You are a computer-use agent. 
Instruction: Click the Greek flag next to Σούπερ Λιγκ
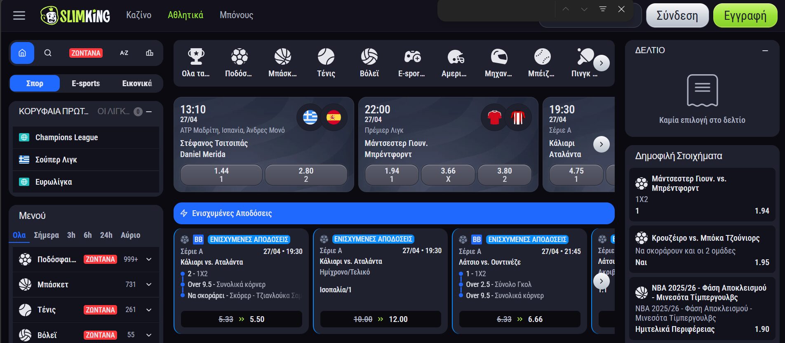click(x=24, y=160)
